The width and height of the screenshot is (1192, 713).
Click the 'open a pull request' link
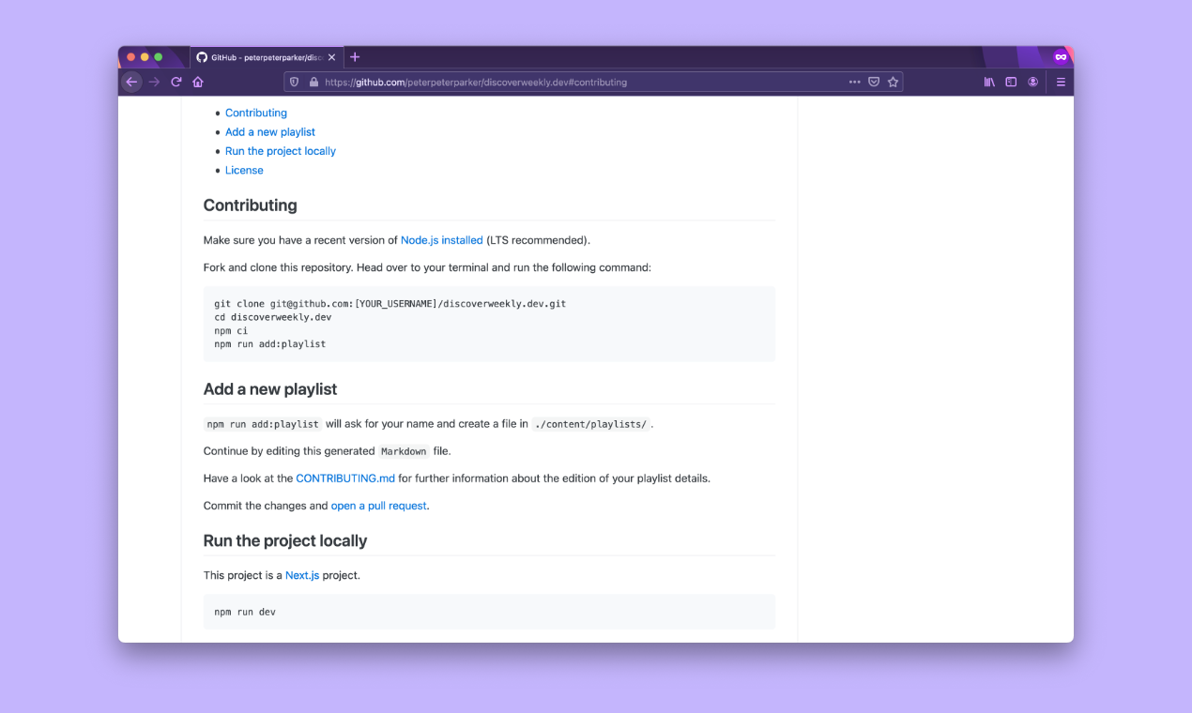pos(378,505)
